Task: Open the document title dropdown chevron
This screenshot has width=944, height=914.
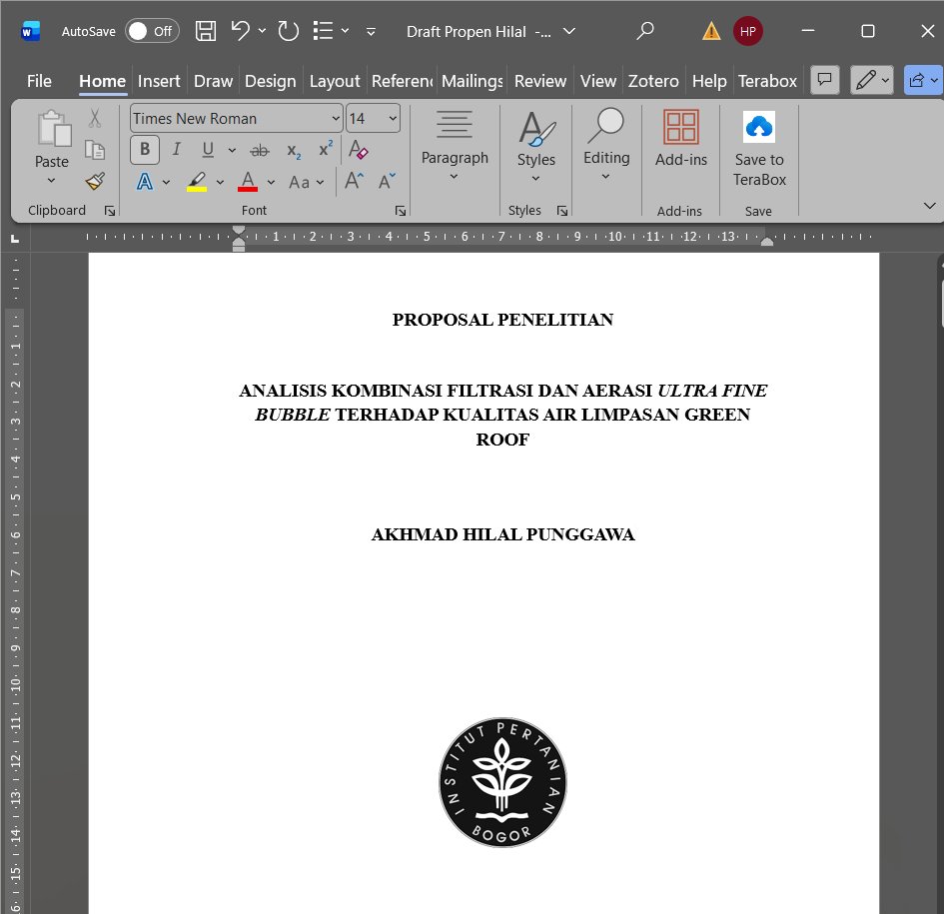Action: [x=569, y=31]
